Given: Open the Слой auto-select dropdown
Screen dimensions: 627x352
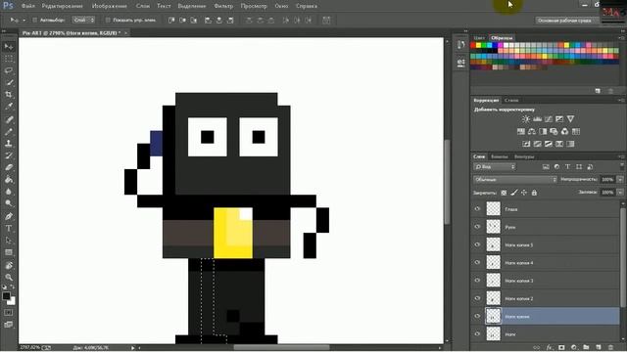Looking at the screenshot, I should pyautogui.click(x=83, y=20).
